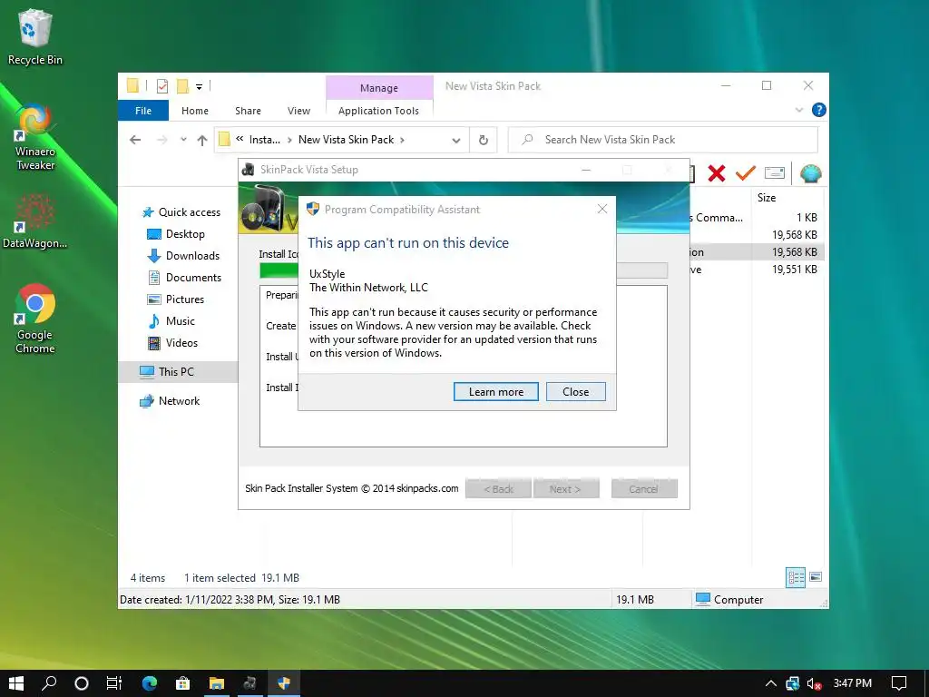This screenshot has width=929, height=697.
Task: Open the File menu in Explorer
Action: (x=143, y=111)
